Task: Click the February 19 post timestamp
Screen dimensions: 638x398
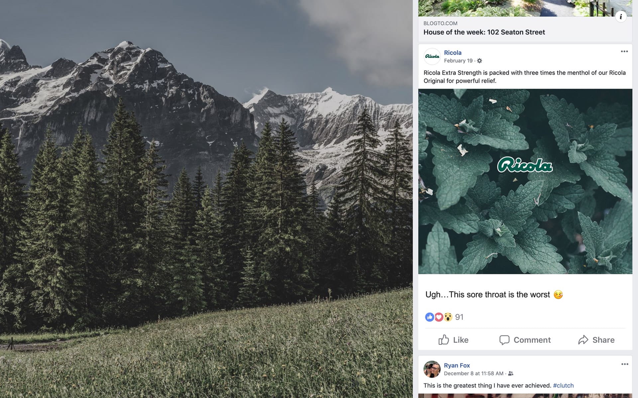Action: (458, 61)
